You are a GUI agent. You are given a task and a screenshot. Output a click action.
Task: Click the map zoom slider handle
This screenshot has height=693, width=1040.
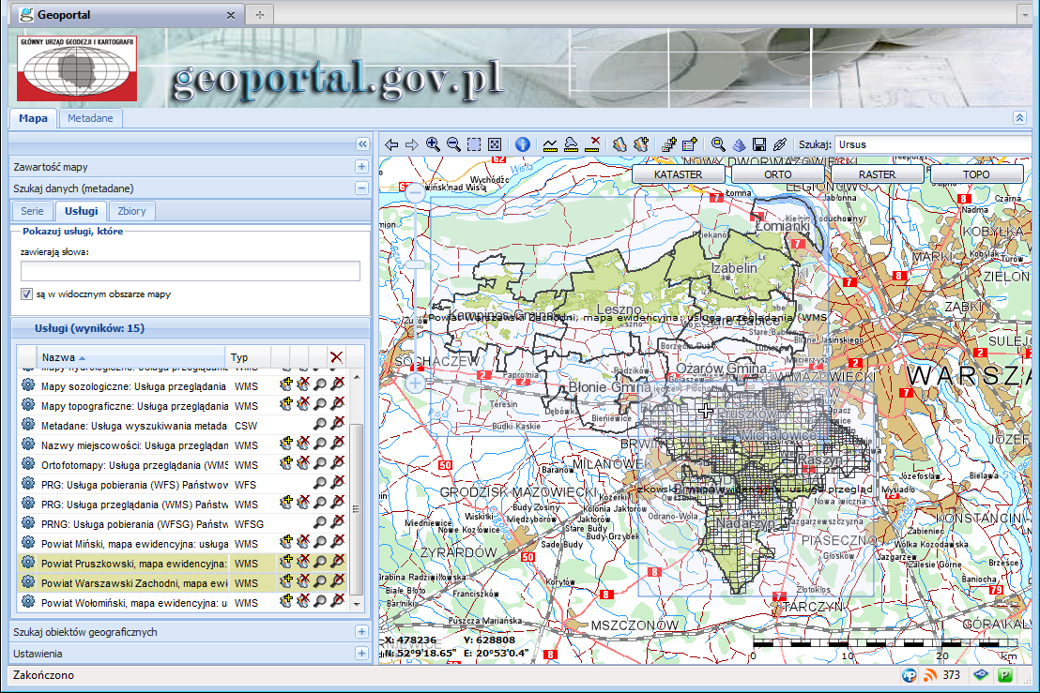415,264
